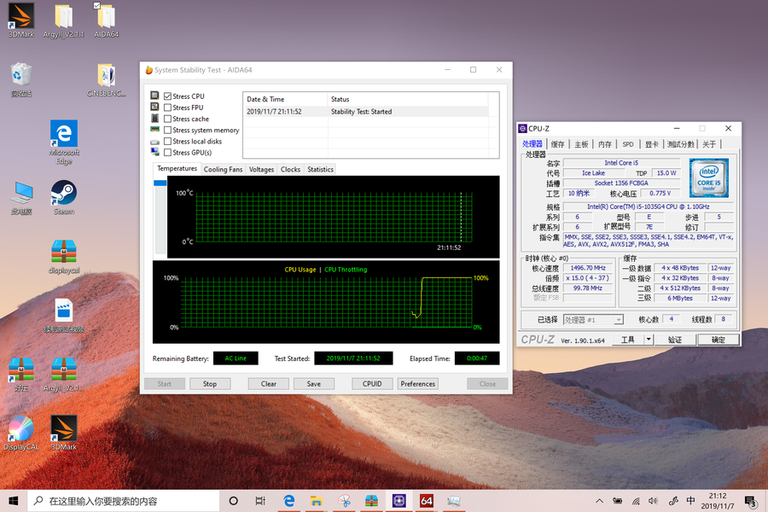Stop the stability test with the Stop button

(210, 384)
